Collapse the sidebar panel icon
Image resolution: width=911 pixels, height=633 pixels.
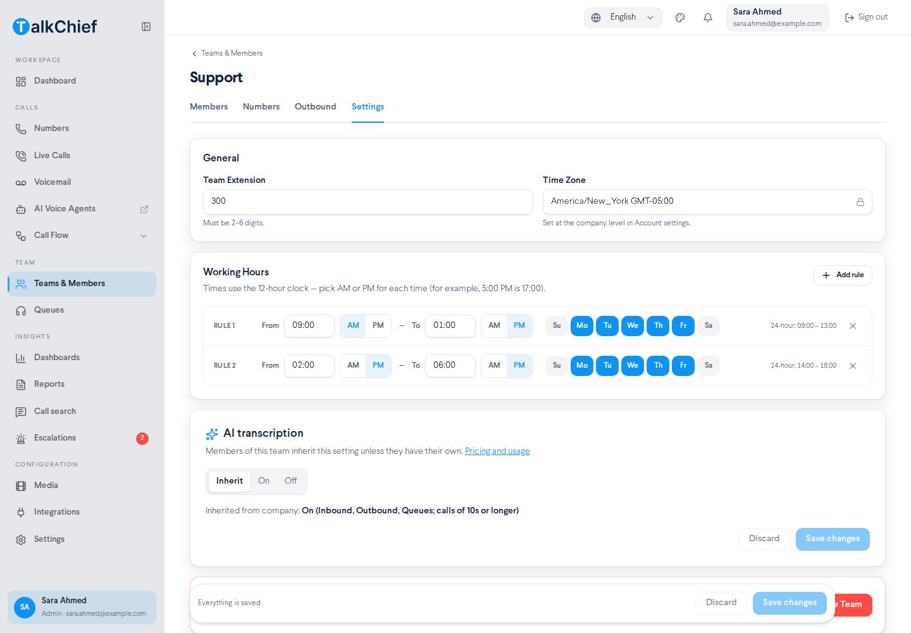point(146,27)
